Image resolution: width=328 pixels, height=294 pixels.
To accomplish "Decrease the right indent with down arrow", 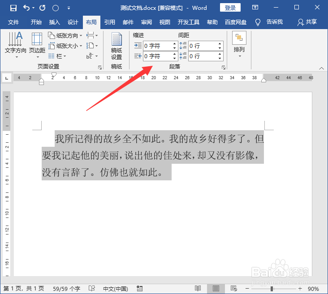I will point(174,59).
